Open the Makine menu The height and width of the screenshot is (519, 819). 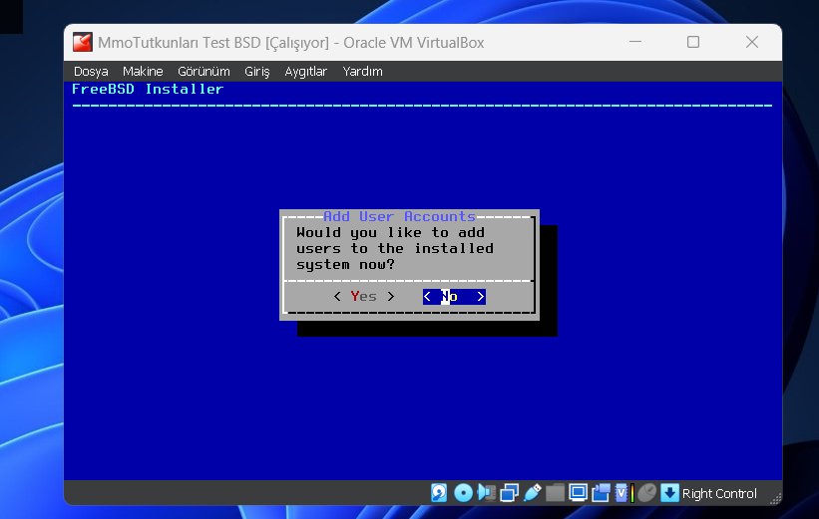pyautogui.click(x=143, y=72)
